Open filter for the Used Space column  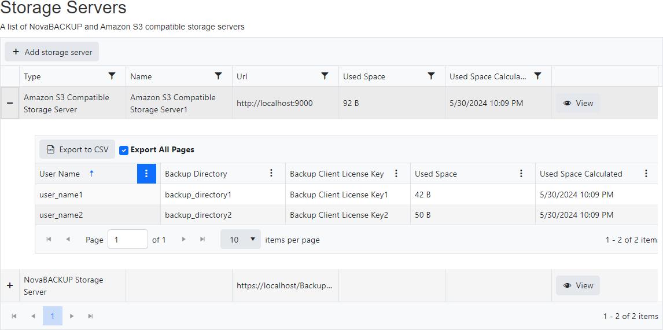(431, 76)
